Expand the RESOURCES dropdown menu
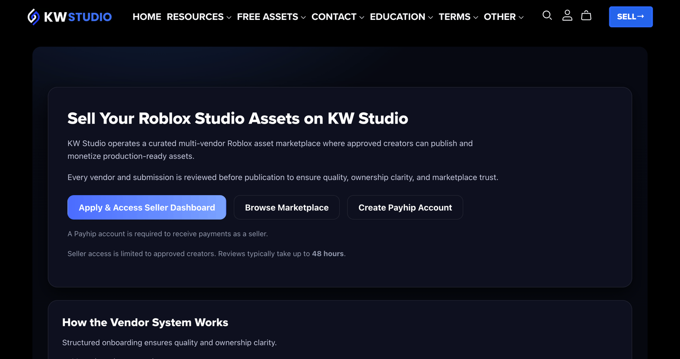The image size is (680, 359). tap(199, 17)
